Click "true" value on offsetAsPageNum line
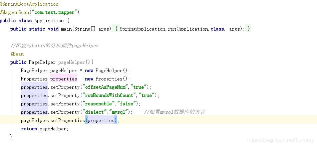The image size is (317, 146). coord(138,87)
